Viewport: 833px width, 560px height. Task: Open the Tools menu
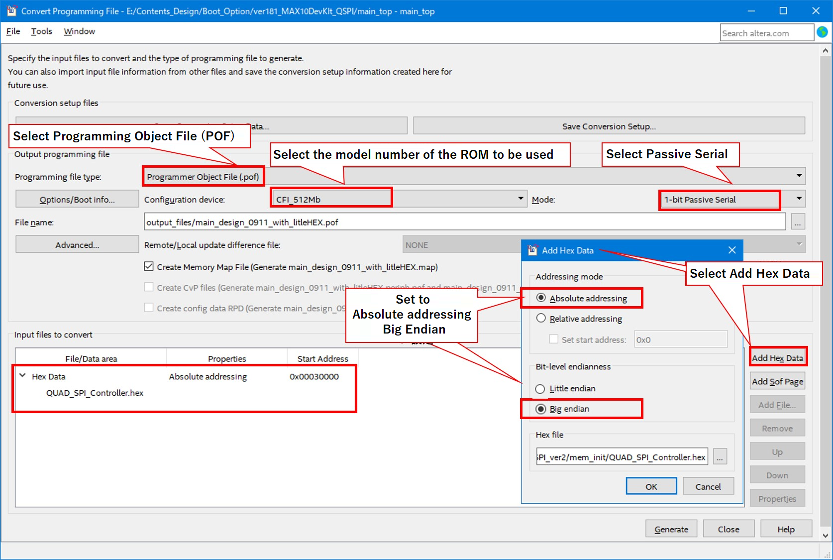click(41, 31)
